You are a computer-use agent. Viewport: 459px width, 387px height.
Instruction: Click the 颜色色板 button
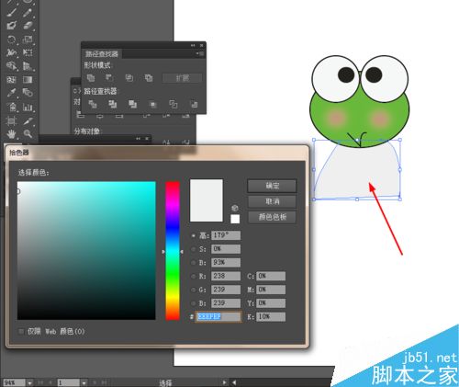click(x=272, y=217)
